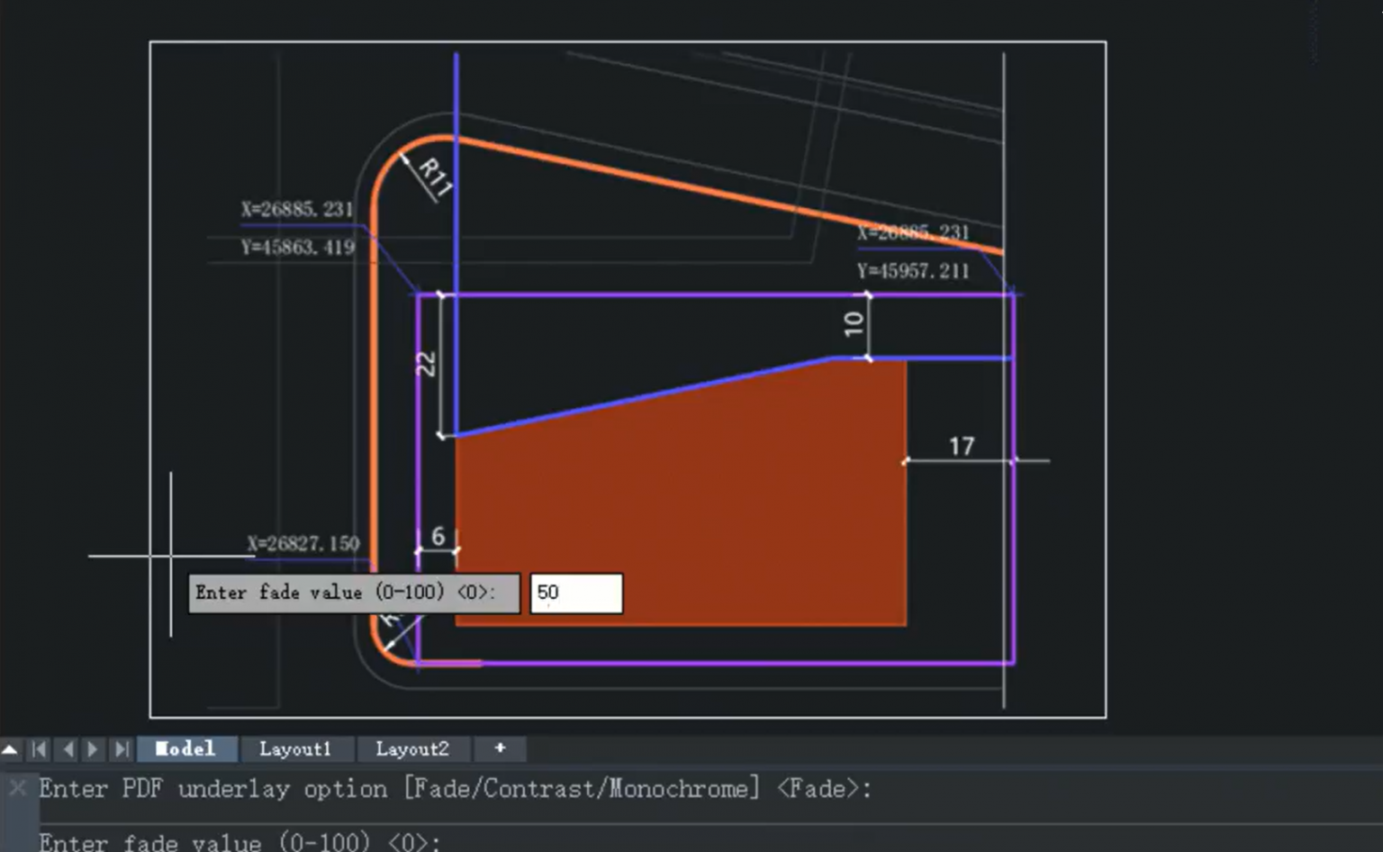This screenshot has height=852, width=1383.
Task: Click the next layout tab arrow
Action: pos(93,748)
